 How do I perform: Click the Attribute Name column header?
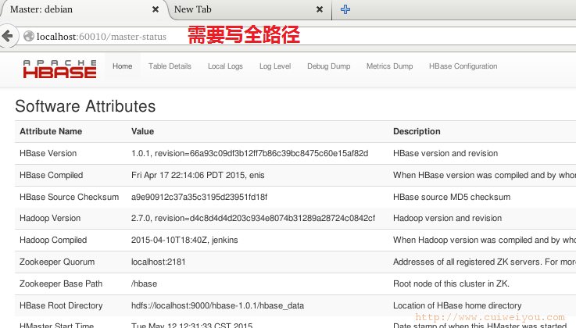51,131
